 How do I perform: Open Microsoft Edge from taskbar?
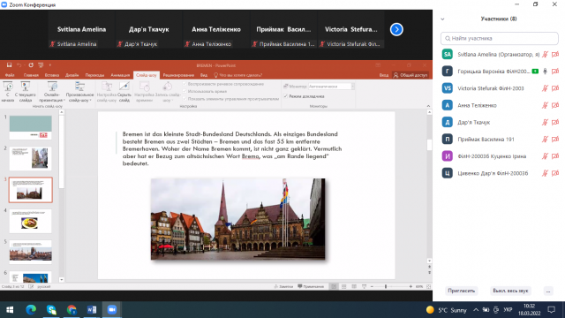[x=31, y=310]
